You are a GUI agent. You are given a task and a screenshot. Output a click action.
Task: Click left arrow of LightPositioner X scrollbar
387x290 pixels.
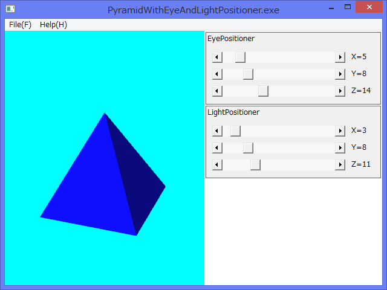pos(217,131)
